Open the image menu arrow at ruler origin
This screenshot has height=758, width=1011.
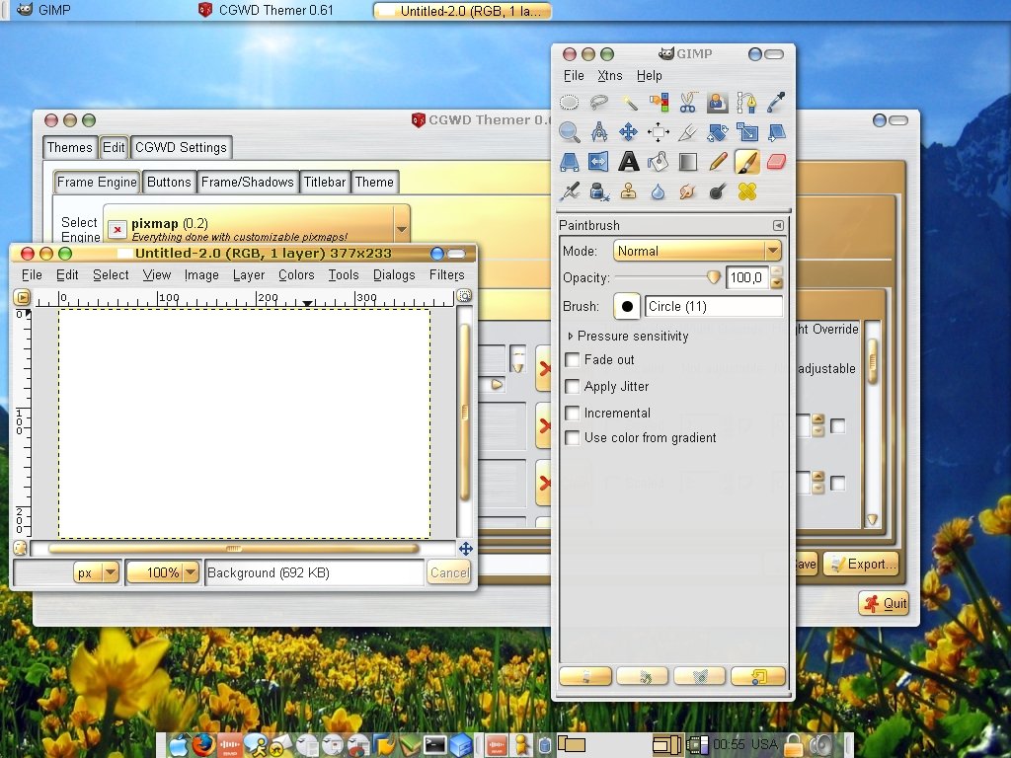[22, 297]
